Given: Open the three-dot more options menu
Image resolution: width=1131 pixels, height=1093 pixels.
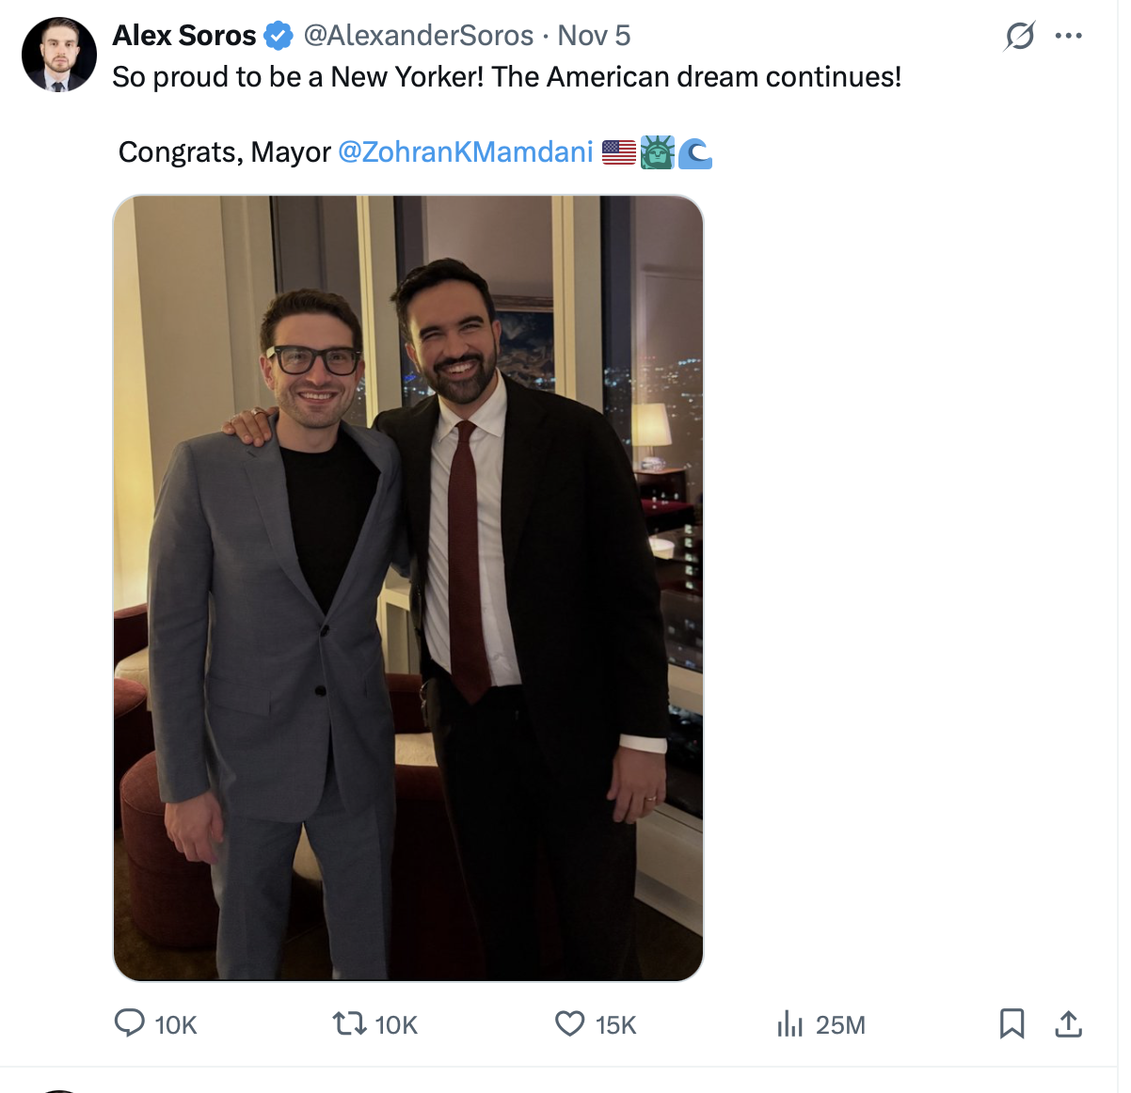Looking at the screenshot, I should [x=1068, y=36].
